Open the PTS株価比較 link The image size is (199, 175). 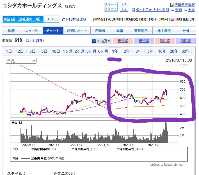(x=76, y=19)
